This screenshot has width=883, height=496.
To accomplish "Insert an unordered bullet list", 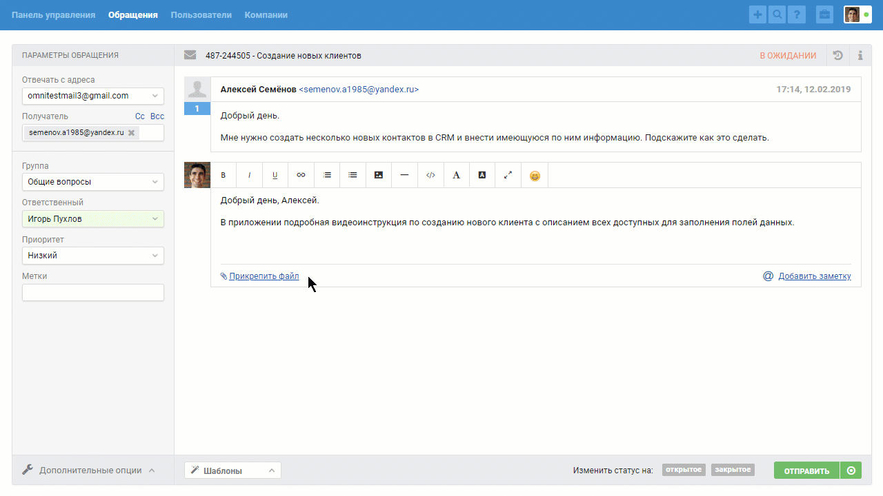I will (x=353, y=175).
